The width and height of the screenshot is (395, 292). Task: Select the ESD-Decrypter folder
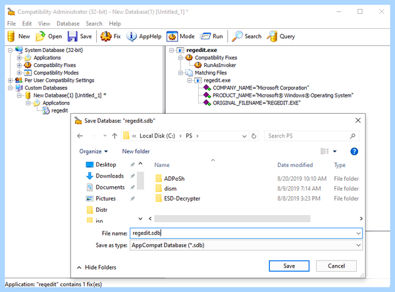coord(182,199)
